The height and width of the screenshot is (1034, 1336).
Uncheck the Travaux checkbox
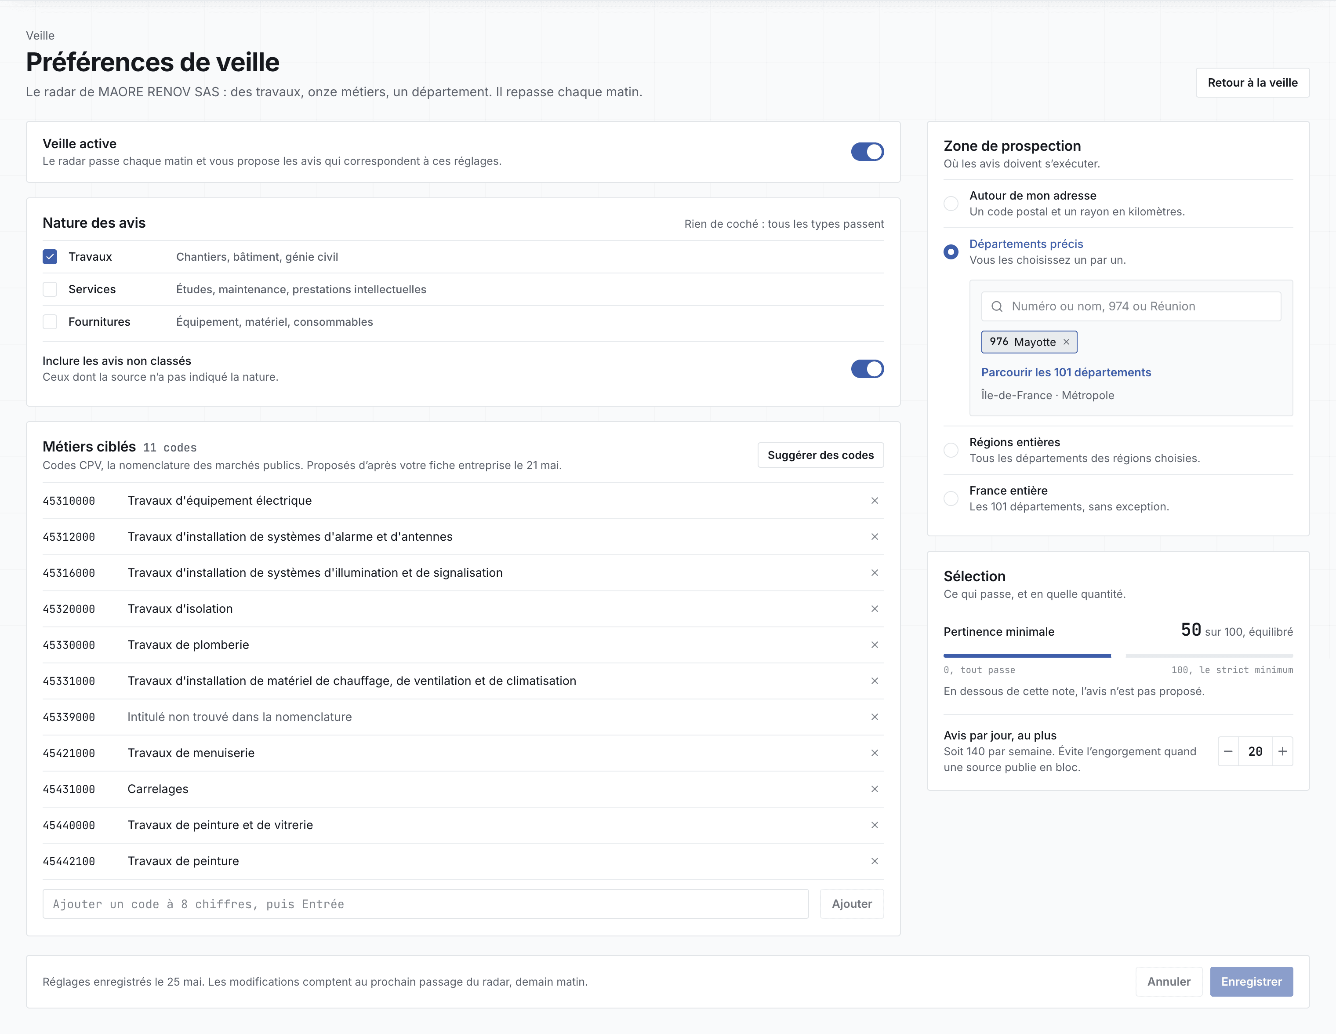50,257
